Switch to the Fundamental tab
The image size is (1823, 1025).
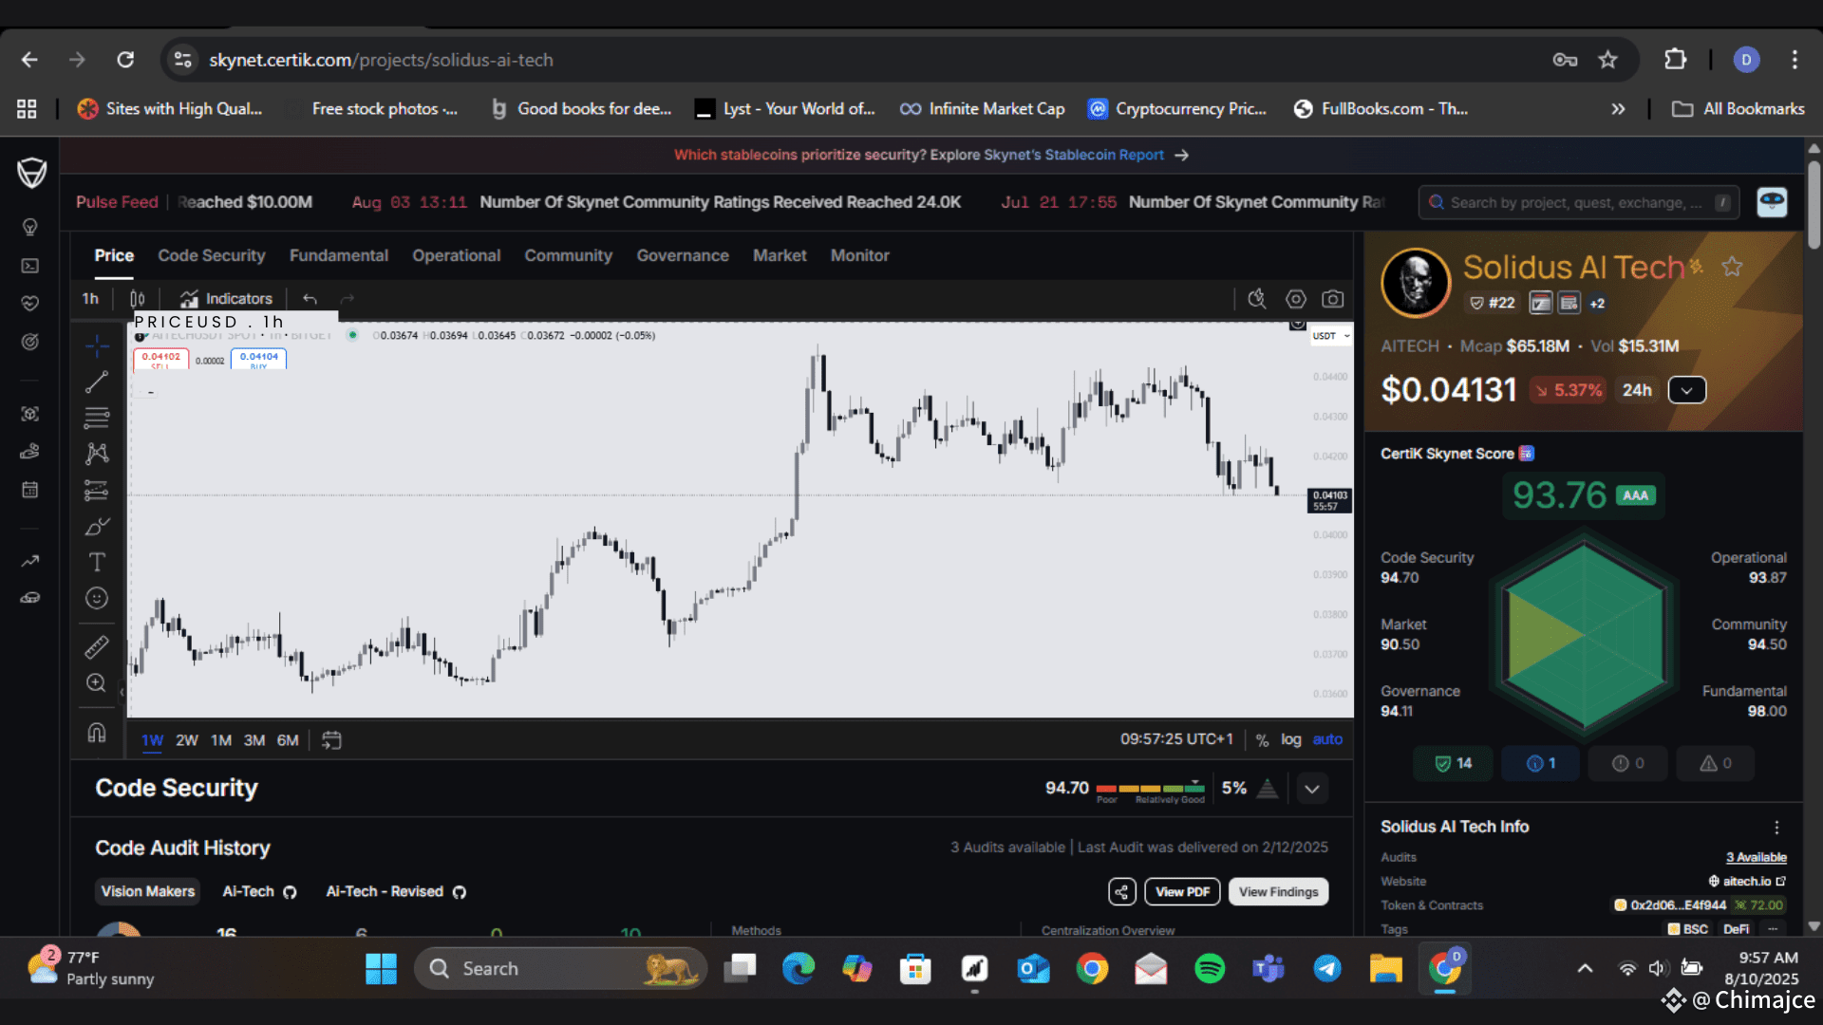338,255
